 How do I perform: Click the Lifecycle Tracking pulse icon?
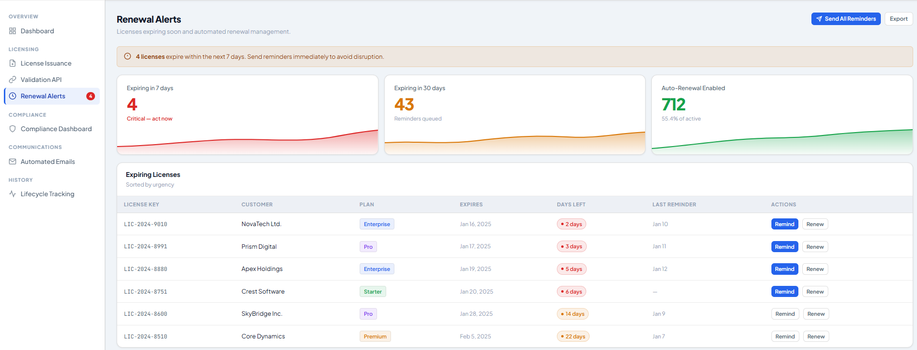(x=13, y=194)
